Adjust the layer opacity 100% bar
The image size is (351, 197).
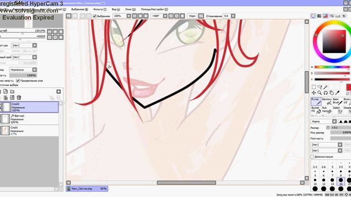pyautogui.click(x=23, y=76)
